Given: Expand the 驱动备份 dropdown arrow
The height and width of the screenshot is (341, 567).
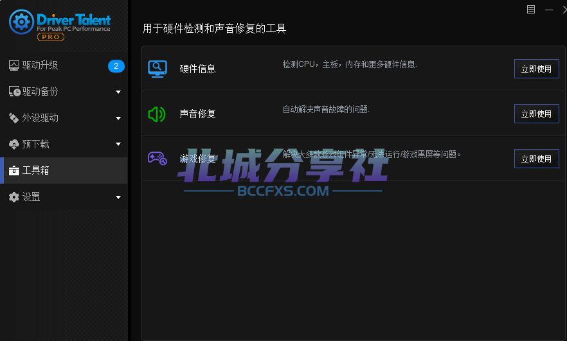Looking at the screenshot, I should [x=118, y=92].
